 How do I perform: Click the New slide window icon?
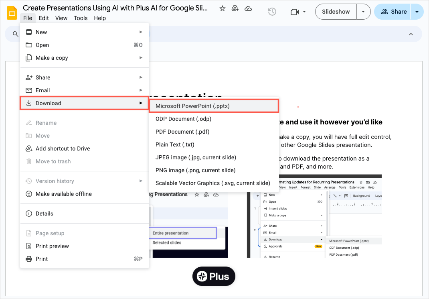(x=29, y=32)
